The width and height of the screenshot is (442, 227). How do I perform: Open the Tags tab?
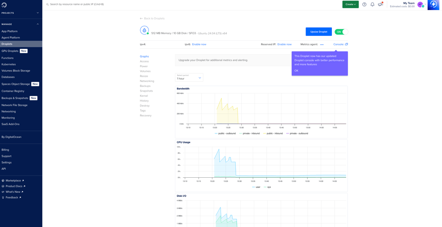142,111
